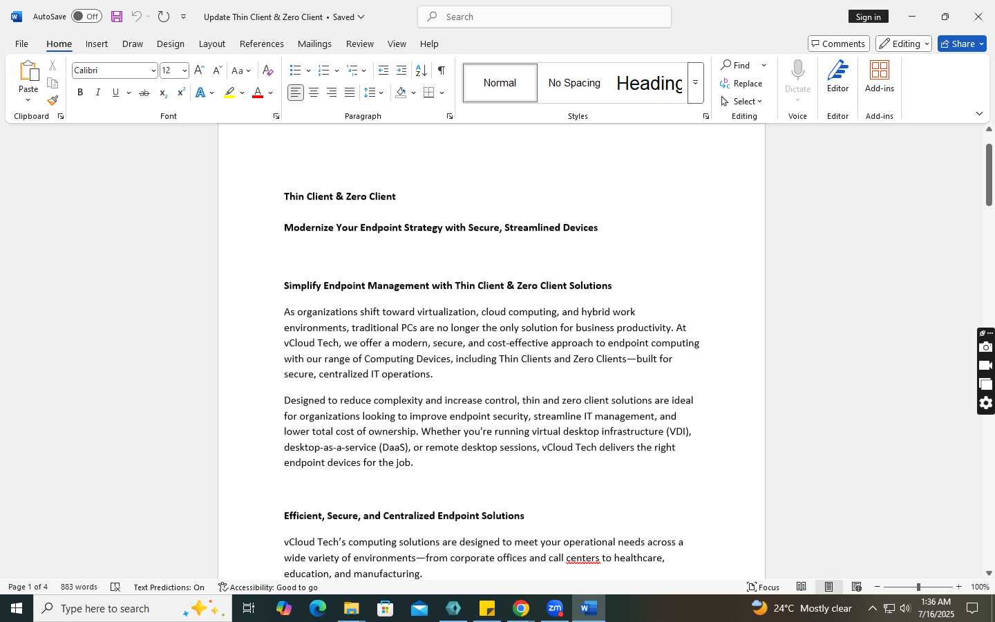
Task: Shrink font size with smaller A icon
Action: [217, 70]
